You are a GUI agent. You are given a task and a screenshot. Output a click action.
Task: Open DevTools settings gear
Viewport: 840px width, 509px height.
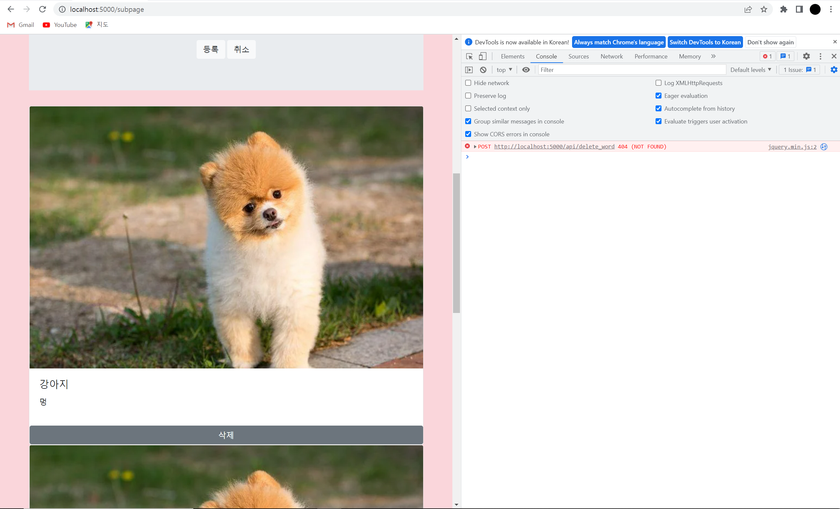(x=806, y=56)
